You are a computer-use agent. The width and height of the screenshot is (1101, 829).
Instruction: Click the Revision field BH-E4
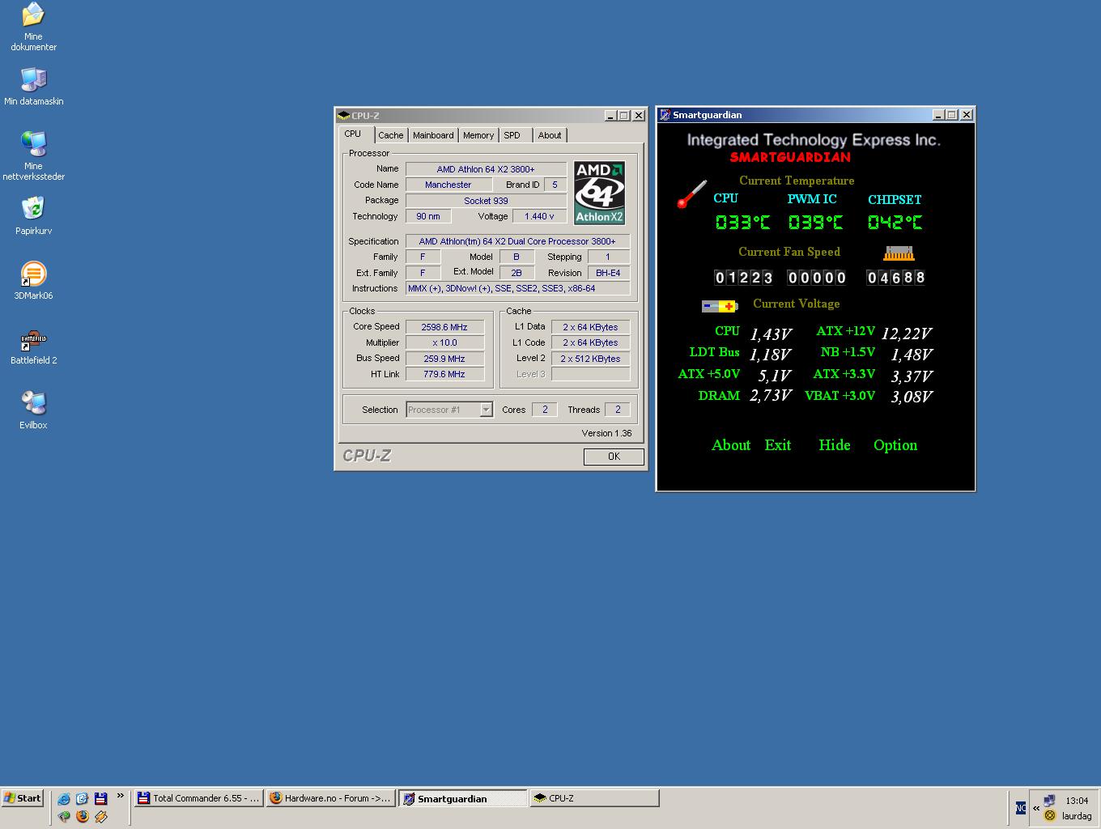pyautogui.click(x=608, y=273)
